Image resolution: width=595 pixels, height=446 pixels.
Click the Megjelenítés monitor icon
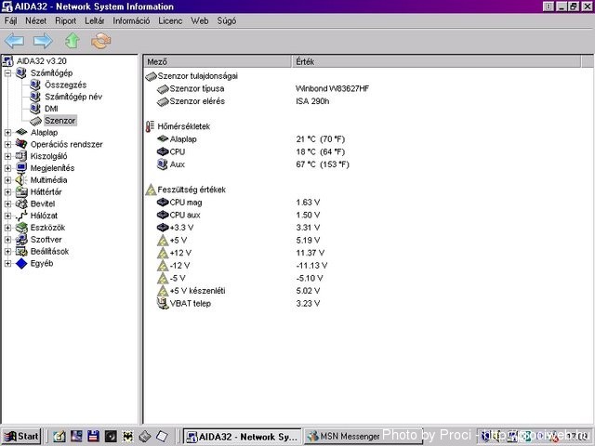point(21,168)
